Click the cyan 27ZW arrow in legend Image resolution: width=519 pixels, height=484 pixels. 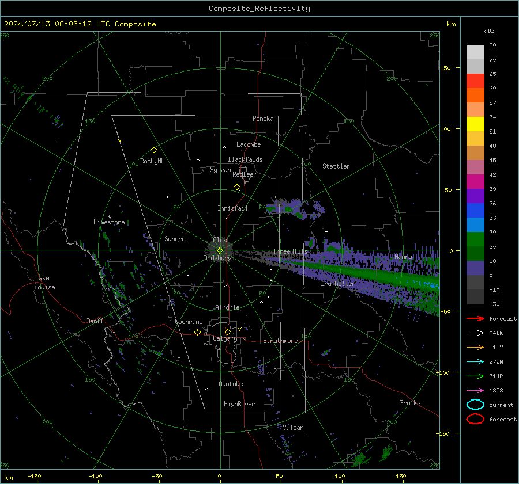(475, 362)
